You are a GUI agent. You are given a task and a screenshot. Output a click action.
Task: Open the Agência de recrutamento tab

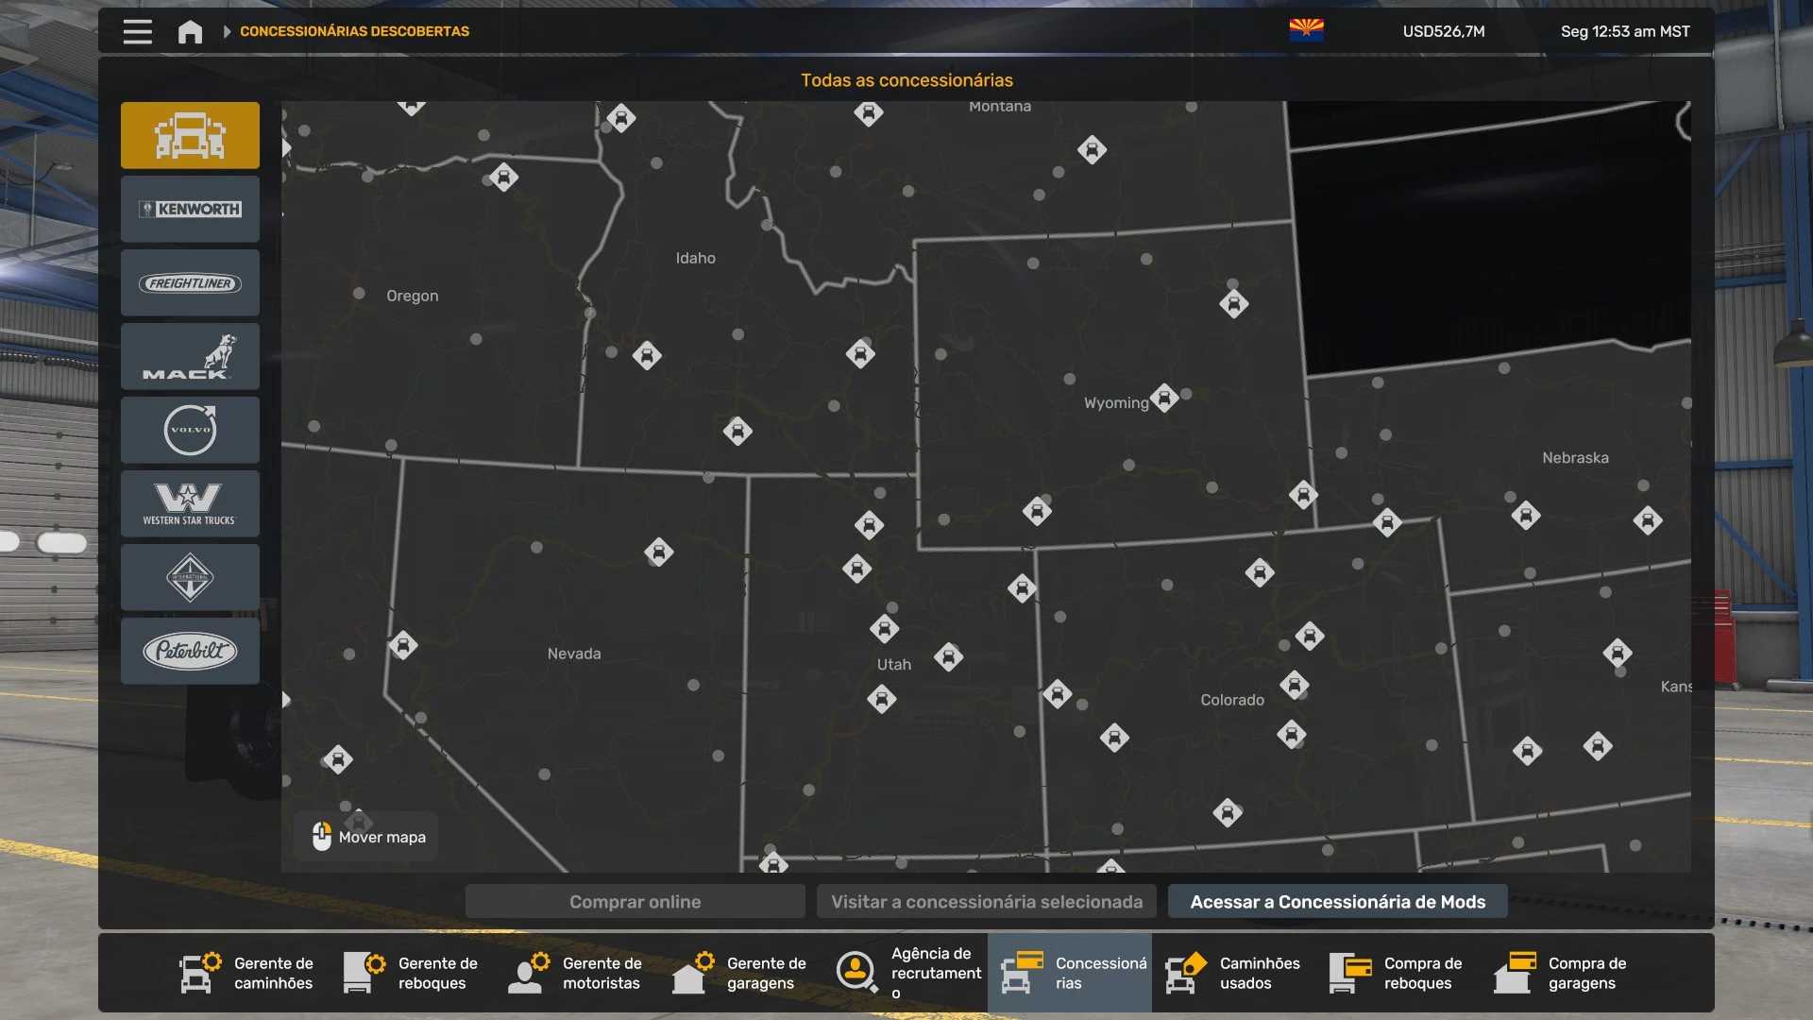[906, 973]
